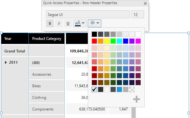Select the Clothing row header
190x118 pixels.
(x=47, y=97)
